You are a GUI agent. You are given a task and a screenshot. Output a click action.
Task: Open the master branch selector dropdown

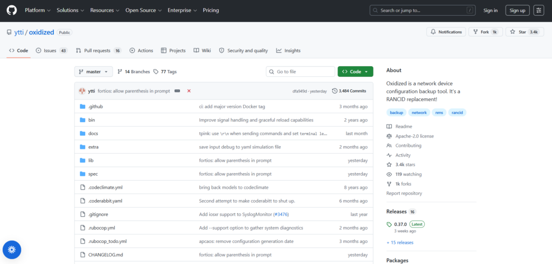(x=94, y=72)
